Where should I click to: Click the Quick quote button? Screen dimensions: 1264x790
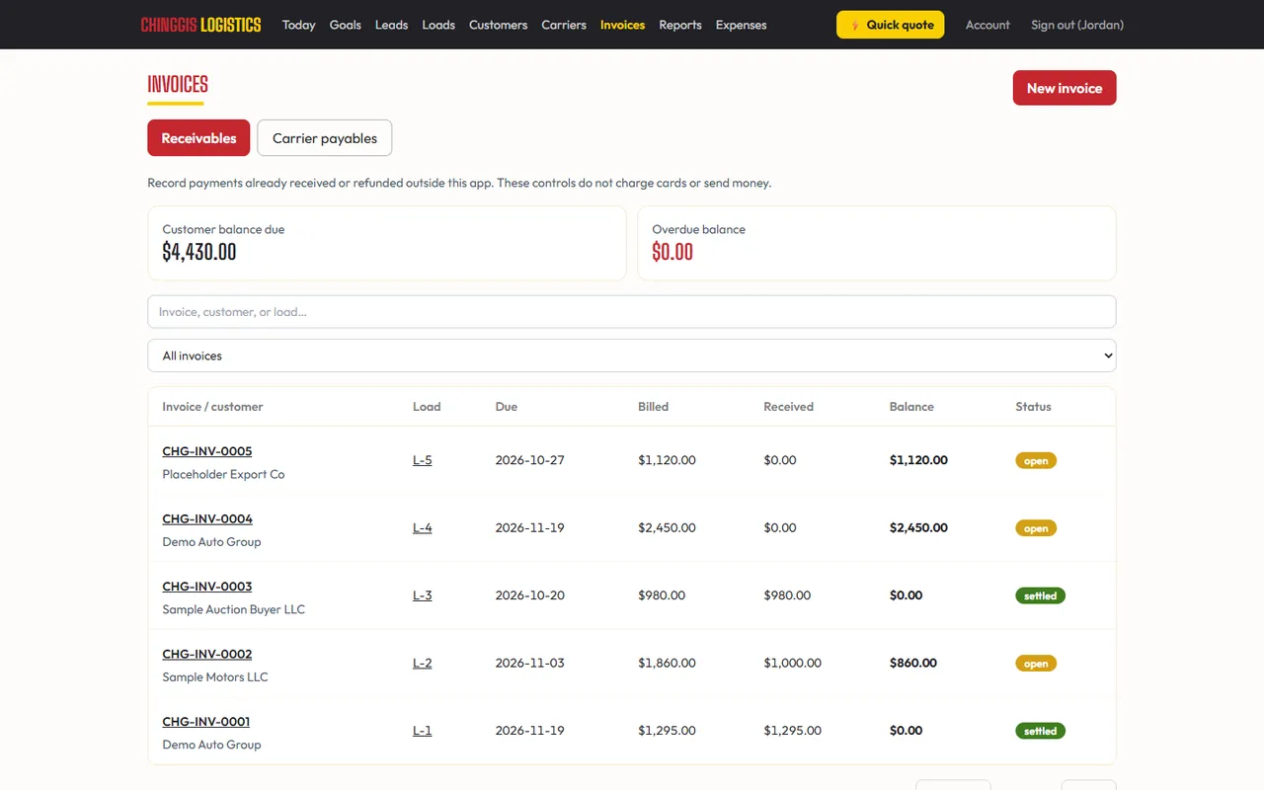[x=890, y=25]
